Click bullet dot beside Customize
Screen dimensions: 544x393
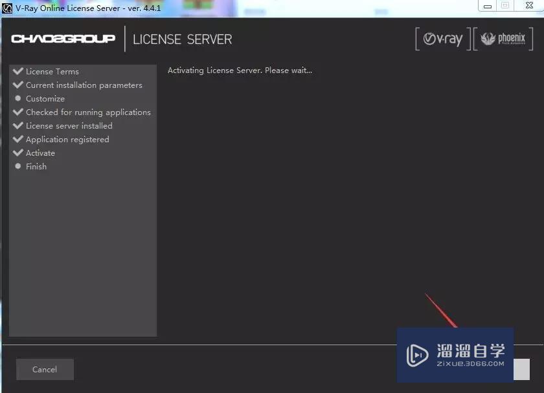tap(18, 98)
